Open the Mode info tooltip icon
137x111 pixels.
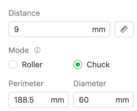tap(37, 50)
